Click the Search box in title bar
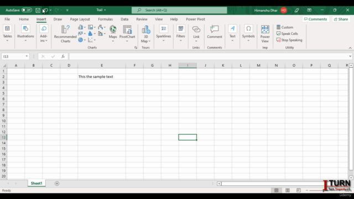354x199 pixels. pos(179,10)
